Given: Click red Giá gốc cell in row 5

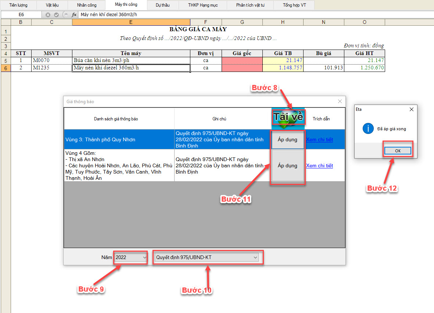Looking at the screenshot, I should (242, 61).
